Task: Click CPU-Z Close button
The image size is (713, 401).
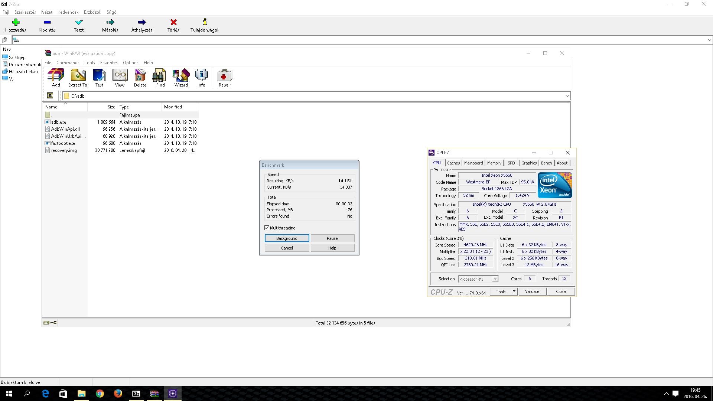Action: [x=561, y=291]
